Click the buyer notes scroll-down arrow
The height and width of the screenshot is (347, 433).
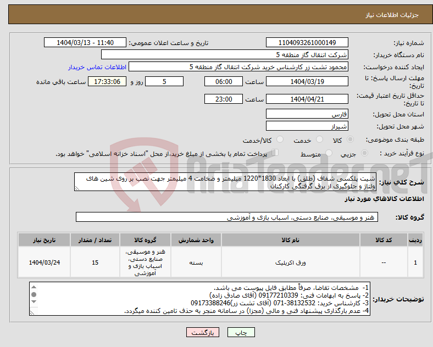tap(34, 302)
